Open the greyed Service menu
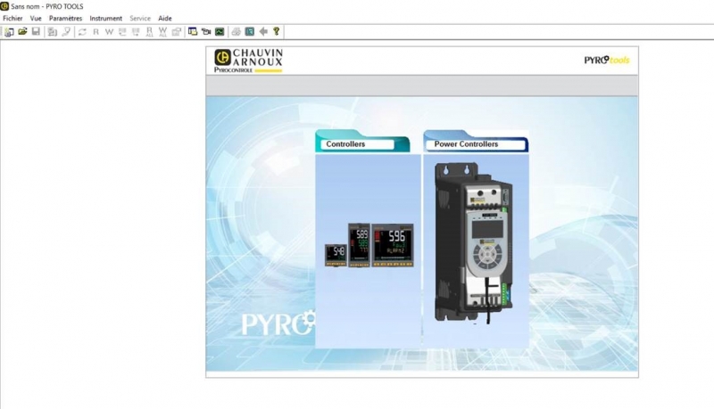The image size is (714, 409). click(140, 19)
